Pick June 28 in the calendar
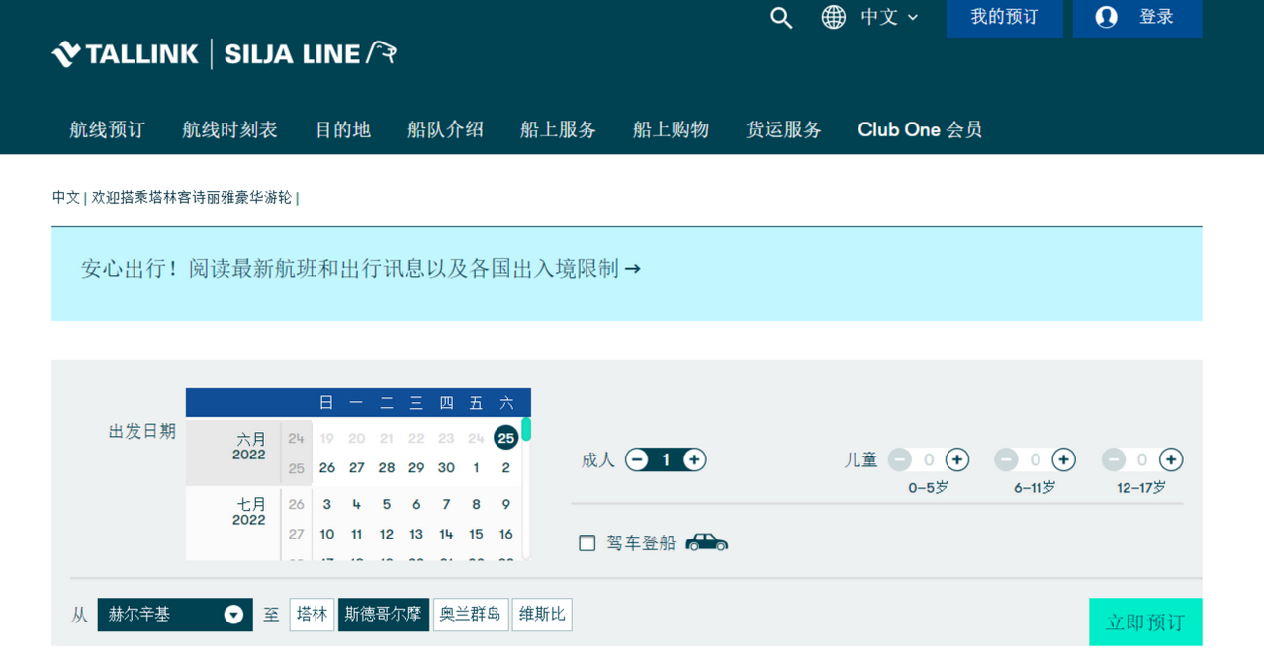Screen dimensions: 1264x664 pyautogui.click(x=387, y=468)
